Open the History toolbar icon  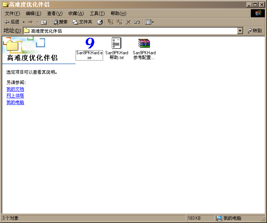100,22
